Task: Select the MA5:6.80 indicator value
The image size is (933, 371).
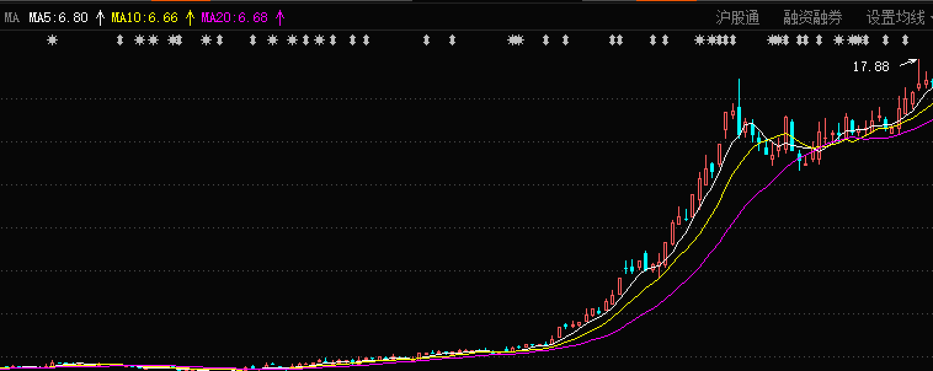Action: 58,18
